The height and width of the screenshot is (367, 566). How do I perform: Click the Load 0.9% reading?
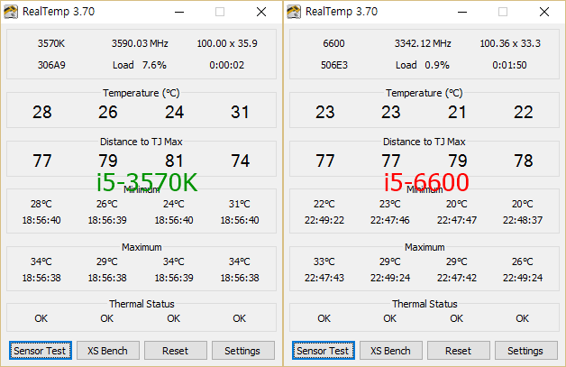pos(423,65)
